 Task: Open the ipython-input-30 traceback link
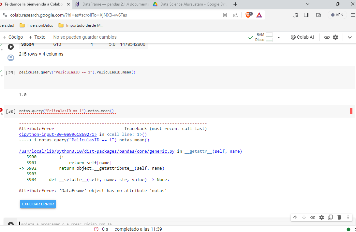tap(58, 135)
